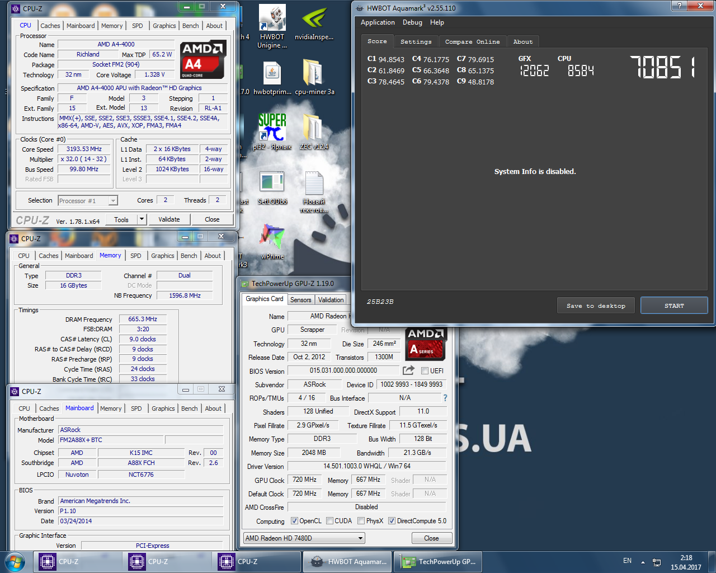Switch to Sensors tab in GPU-Z
Image resolution: width=716 pixels, height=573 pixels.
tap(300, 300)
